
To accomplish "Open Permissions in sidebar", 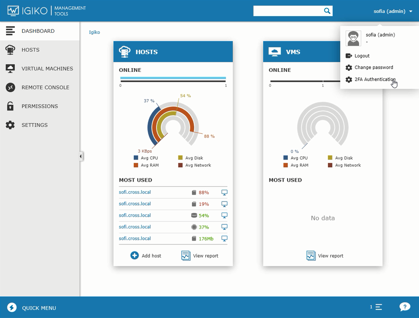I will click(40, 106).
